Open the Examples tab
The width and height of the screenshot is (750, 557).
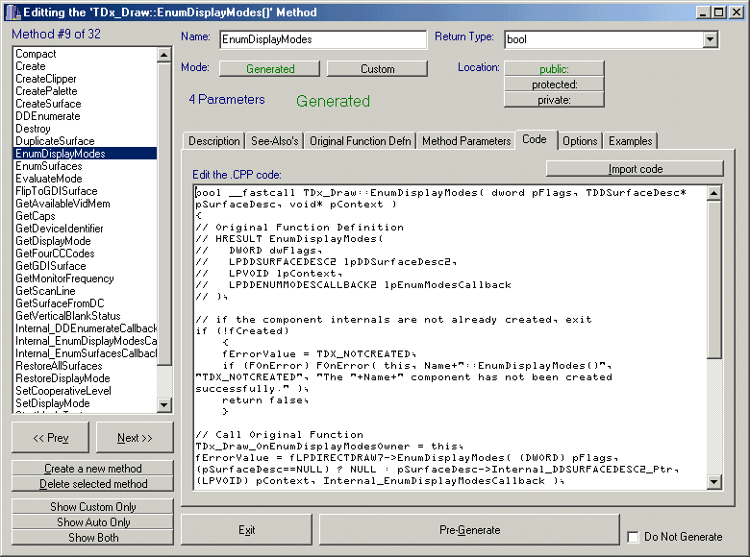(630, 141)
